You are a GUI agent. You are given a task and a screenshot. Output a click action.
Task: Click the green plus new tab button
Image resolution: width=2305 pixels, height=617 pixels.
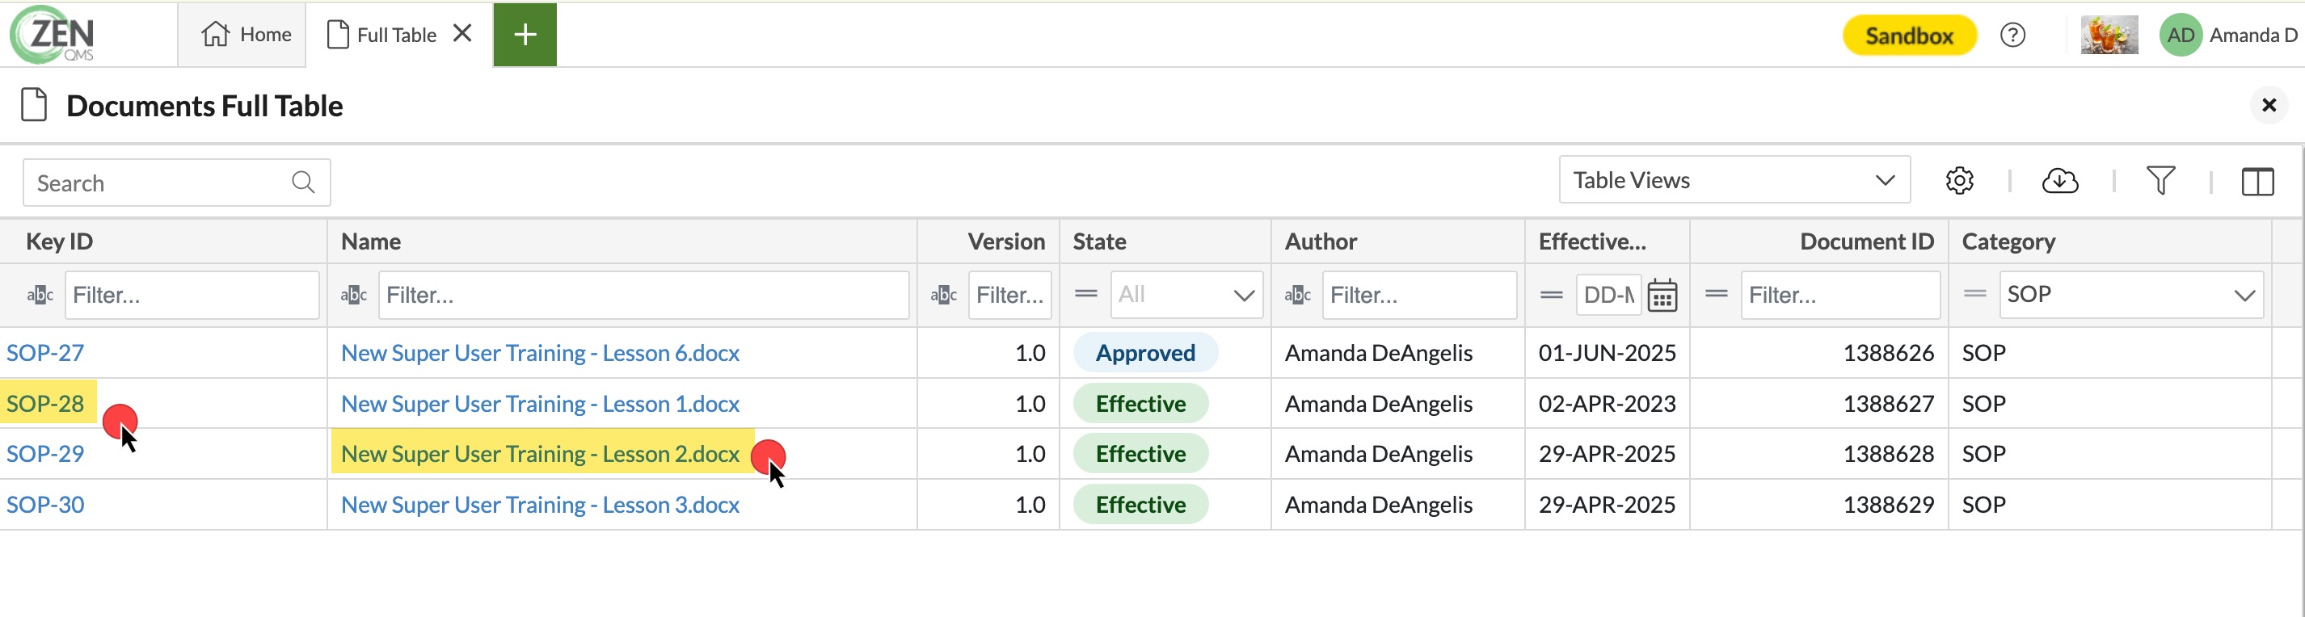525,35
